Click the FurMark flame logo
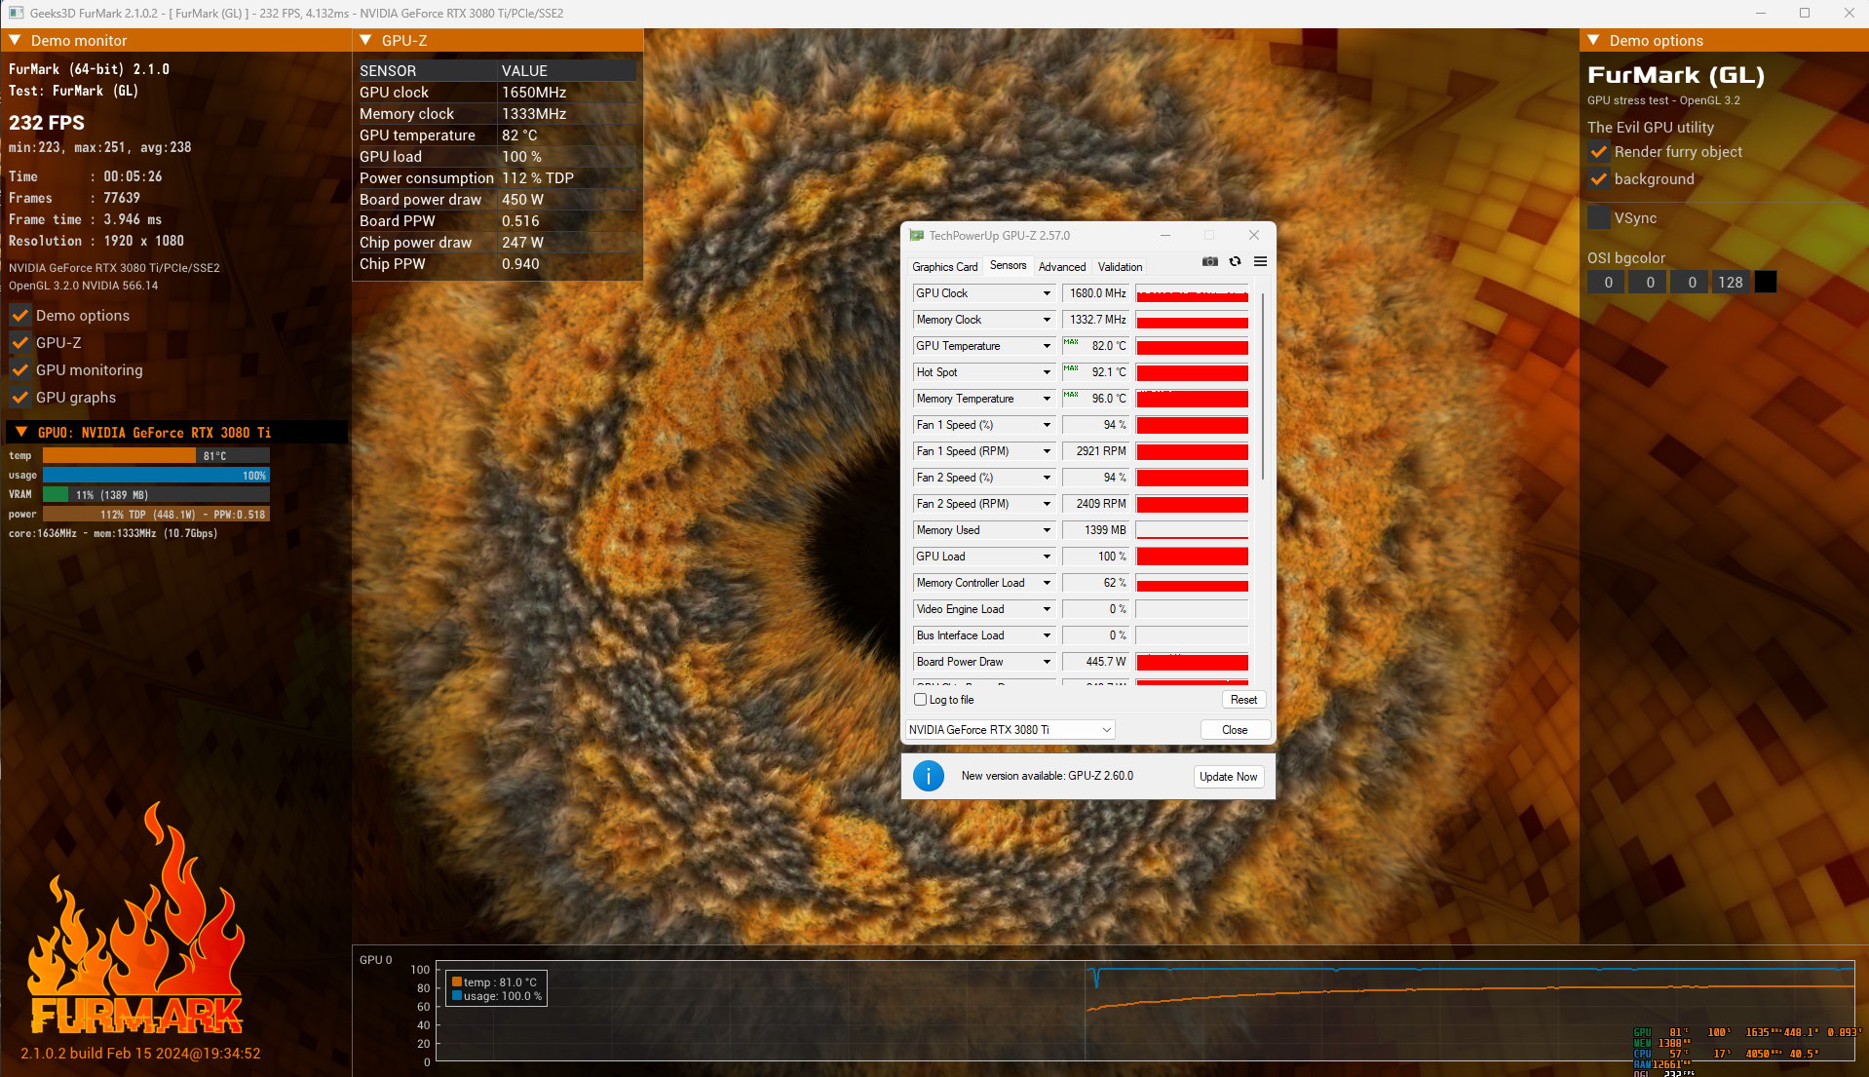Screen dimensions: 1869x1077 [x=136, y=919]
